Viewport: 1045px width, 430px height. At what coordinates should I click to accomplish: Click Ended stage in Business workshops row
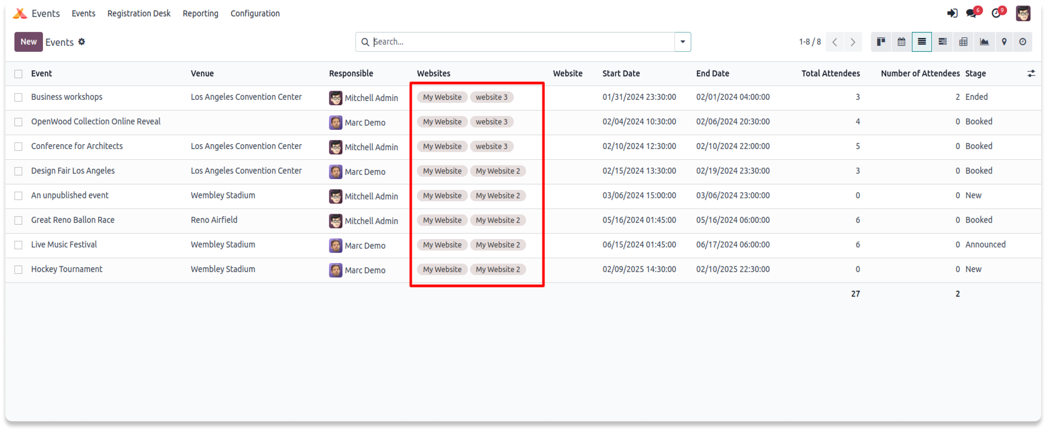[976, 97]
